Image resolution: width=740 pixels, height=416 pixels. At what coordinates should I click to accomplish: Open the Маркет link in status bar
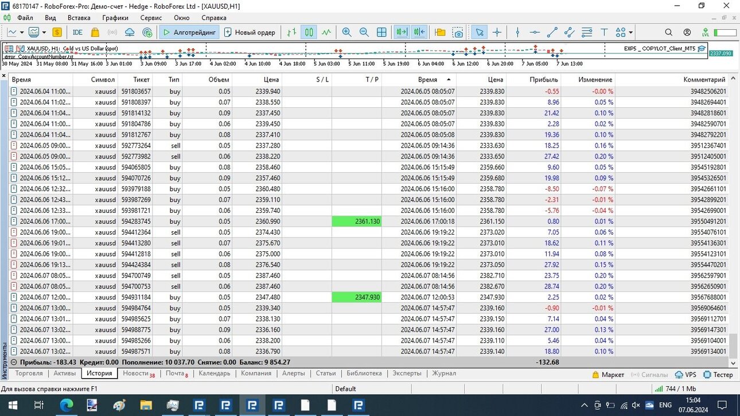coord(608,375)
